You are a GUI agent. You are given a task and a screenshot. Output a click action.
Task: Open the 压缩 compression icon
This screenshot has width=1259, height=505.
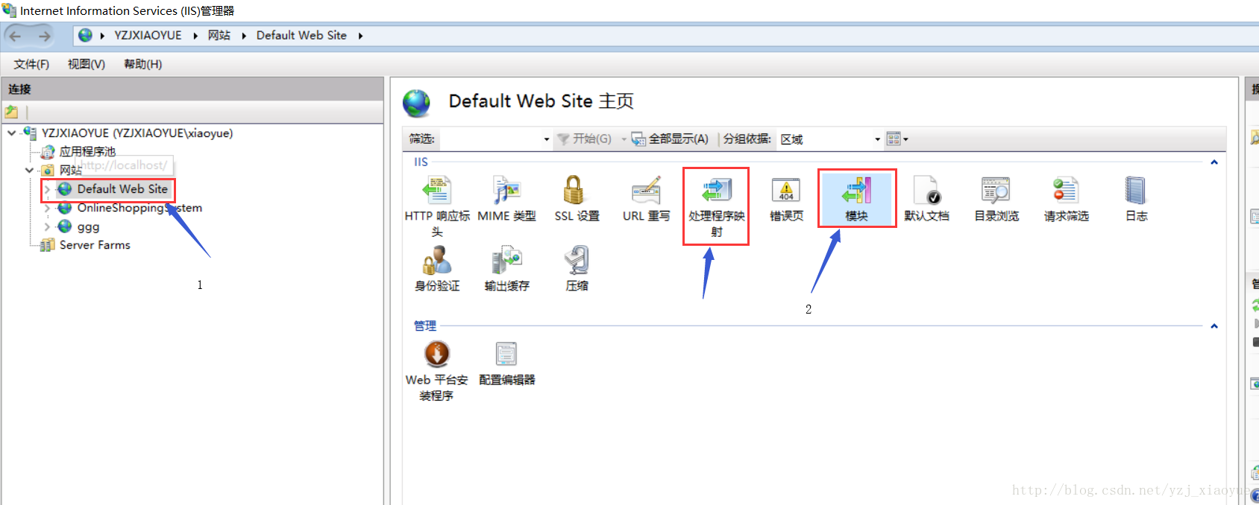pos(577,261)
